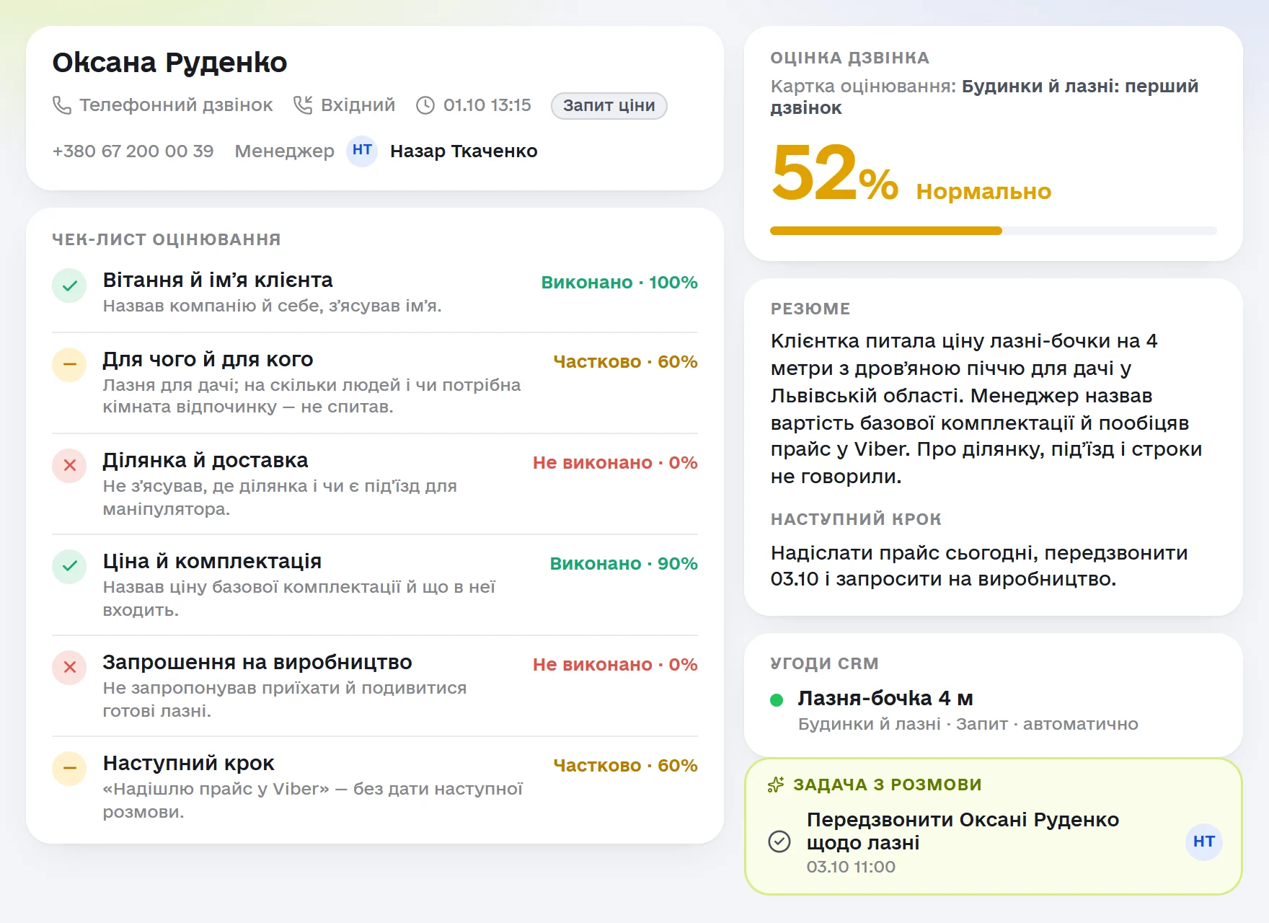The height and width of the screenshot is (923, 1269).
Task: Open the CRM deal Лазня-бочка 4 м
Action: click(885, 698)
